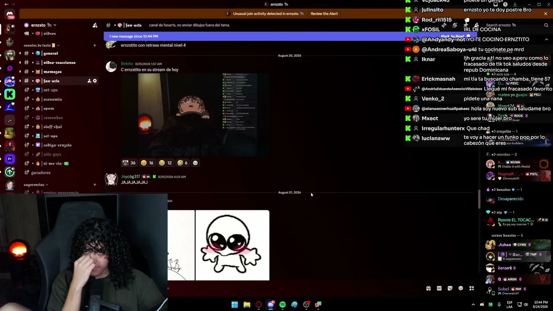
Task: Dismiss the unusual join activity alert
Action: point(546,14)
